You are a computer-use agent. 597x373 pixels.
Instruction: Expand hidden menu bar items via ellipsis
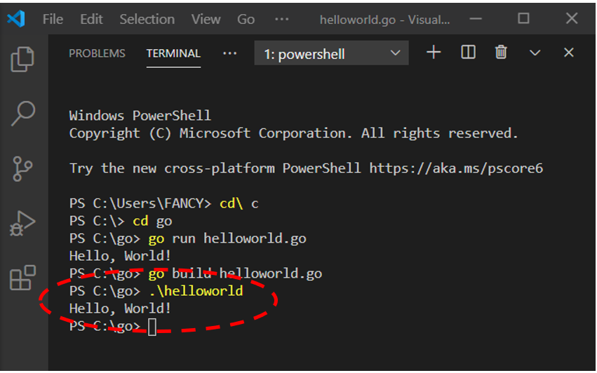click(x=282, y=19)
